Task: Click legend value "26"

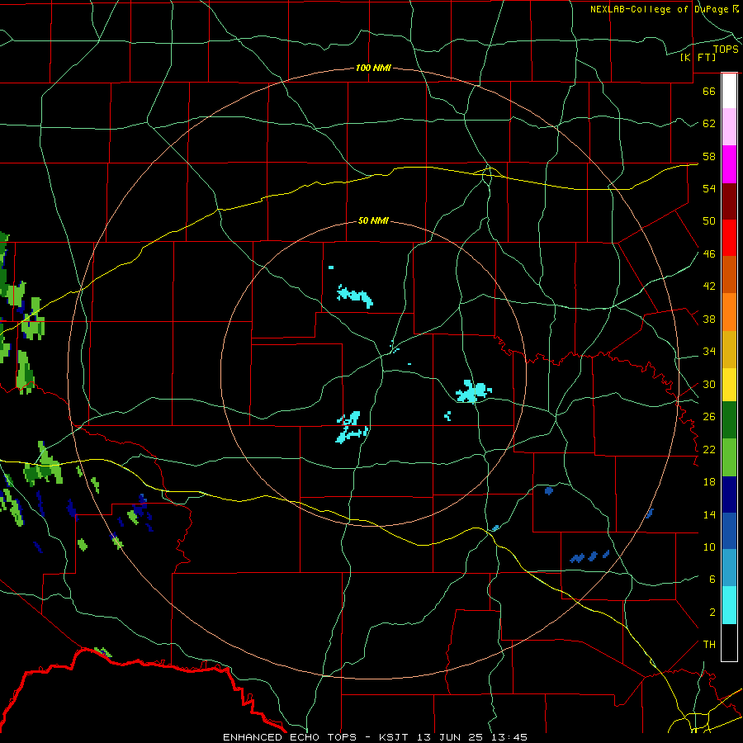Action: (x=709, y=417)
